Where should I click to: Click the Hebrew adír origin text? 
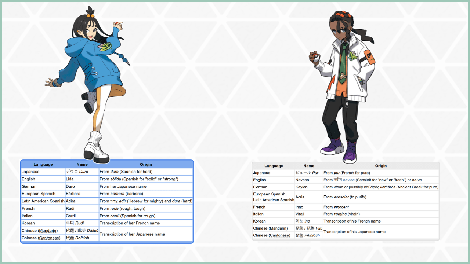146,201
